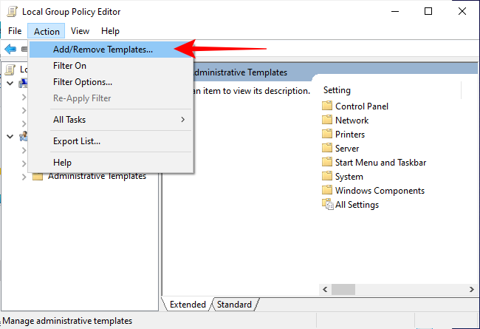The height and width of the screenshot is (329, 480).
Task: Choose Add/Remove Templates... from Action menu
Action: point(112,50)
